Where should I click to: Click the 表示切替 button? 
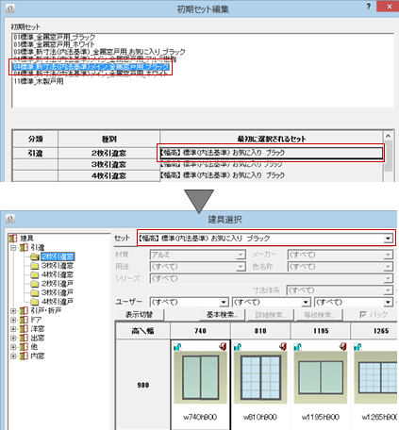(x=139, y=315)
